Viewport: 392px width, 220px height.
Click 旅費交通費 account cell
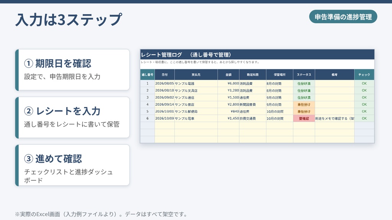(x=253, y=118)
